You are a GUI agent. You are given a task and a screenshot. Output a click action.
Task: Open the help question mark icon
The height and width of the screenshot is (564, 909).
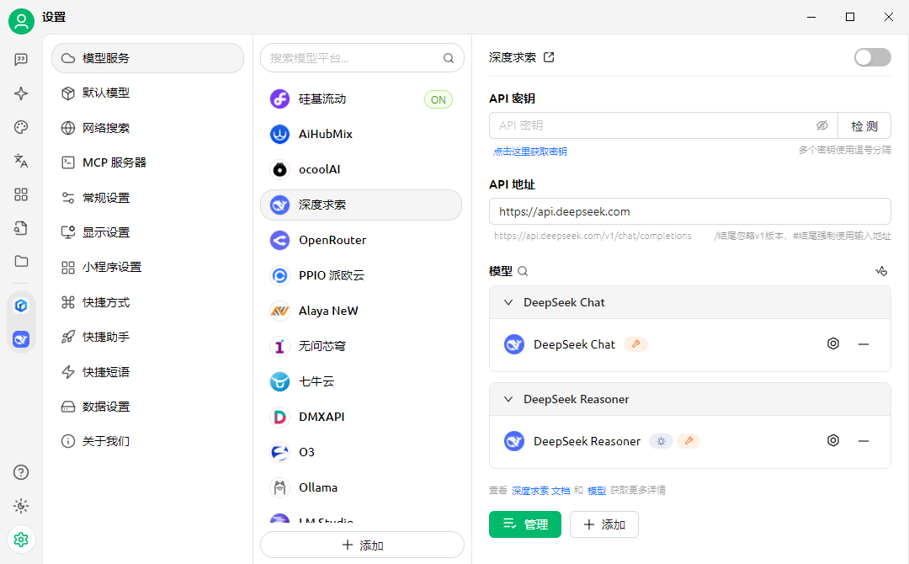click(x=21, y=472)
